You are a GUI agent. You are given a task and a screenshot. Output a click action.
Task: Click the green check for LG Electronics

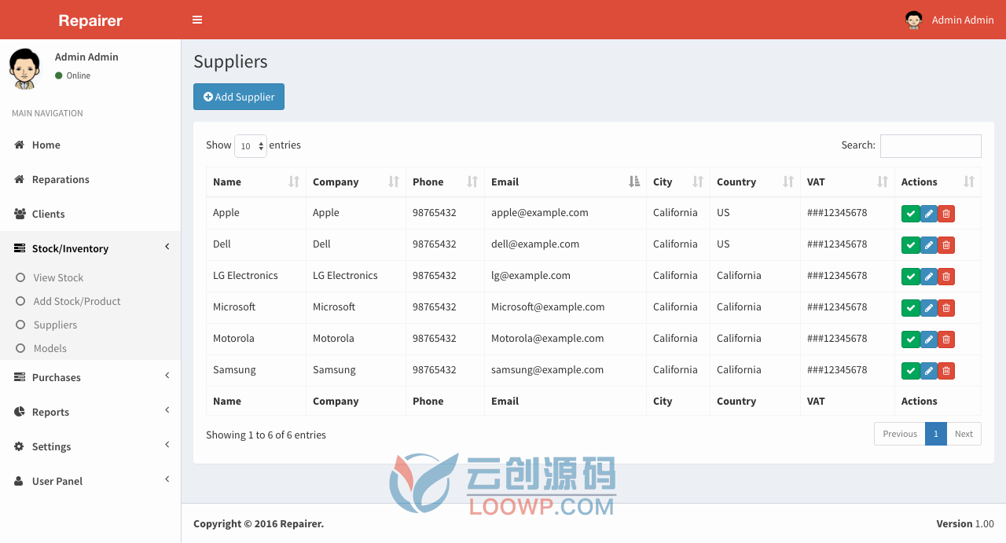pos(910,277)
